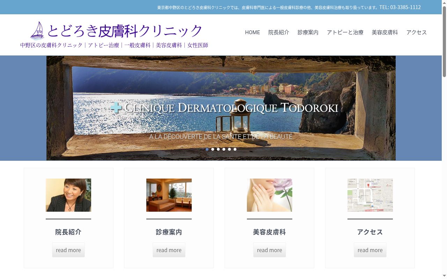This screenshot has height=279, width=447.
Task: Click the skincare rose photo thumbnail
Action: pos(270,195)
